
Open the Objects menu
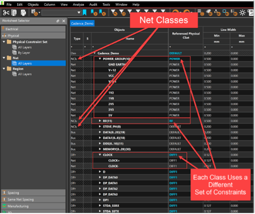click(33, 4)
